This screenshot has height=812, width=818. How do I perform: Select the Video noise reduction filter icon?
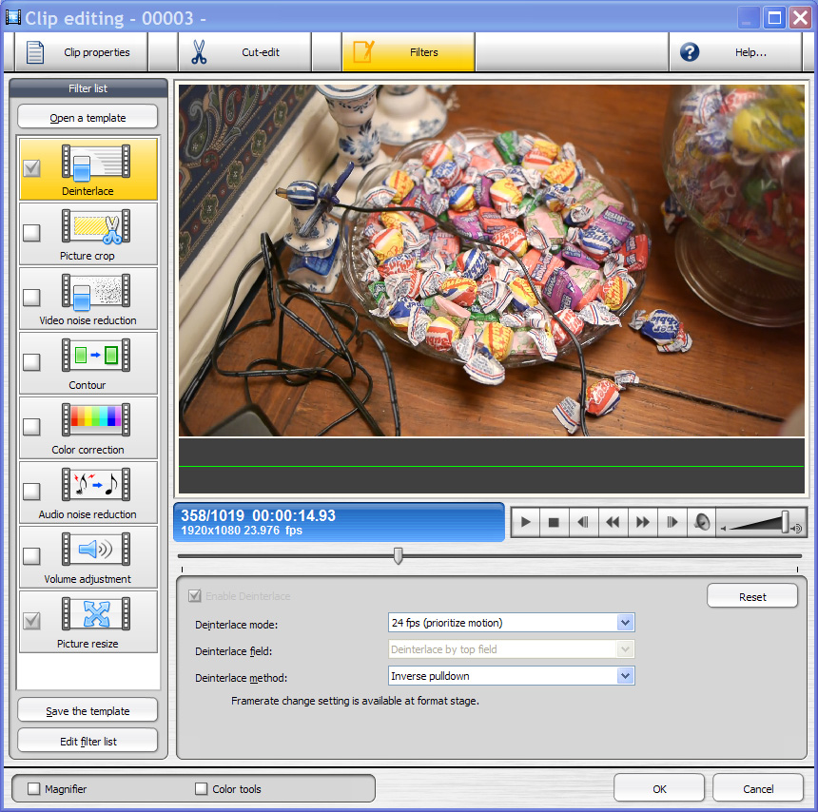coord(96,292)
